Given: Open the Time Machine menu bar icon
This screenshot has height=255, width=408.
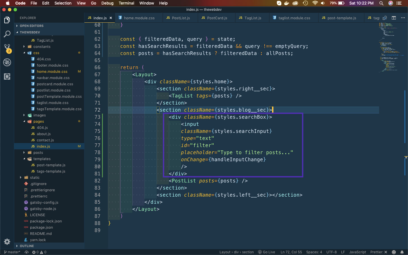Looking at the screenshot, I should [x=305, y=3].
